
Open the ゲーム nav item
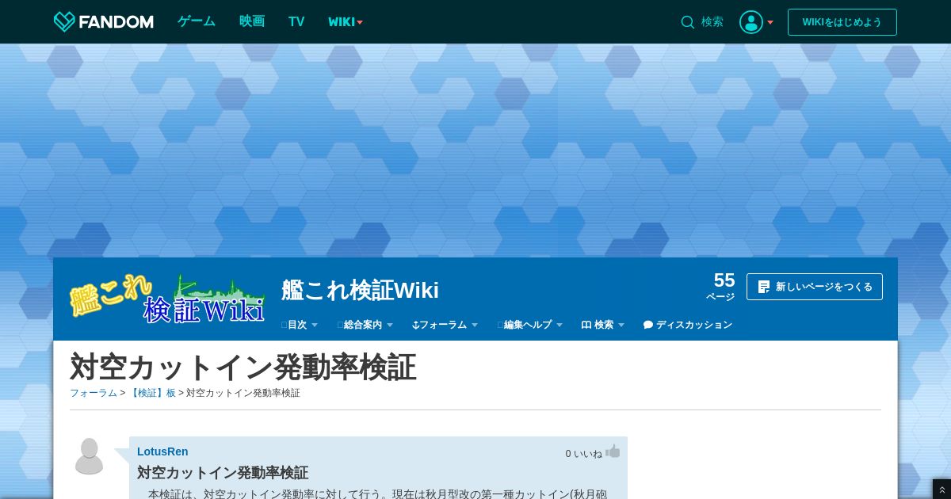coord(197,21)
